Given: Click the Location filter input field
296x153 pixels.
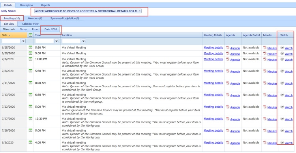Looking at the screenshot, I should pos(71,41).
